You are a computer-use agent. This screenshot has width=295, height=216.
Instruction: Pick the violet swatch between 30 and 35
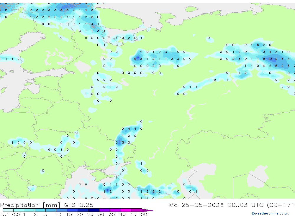104,210
